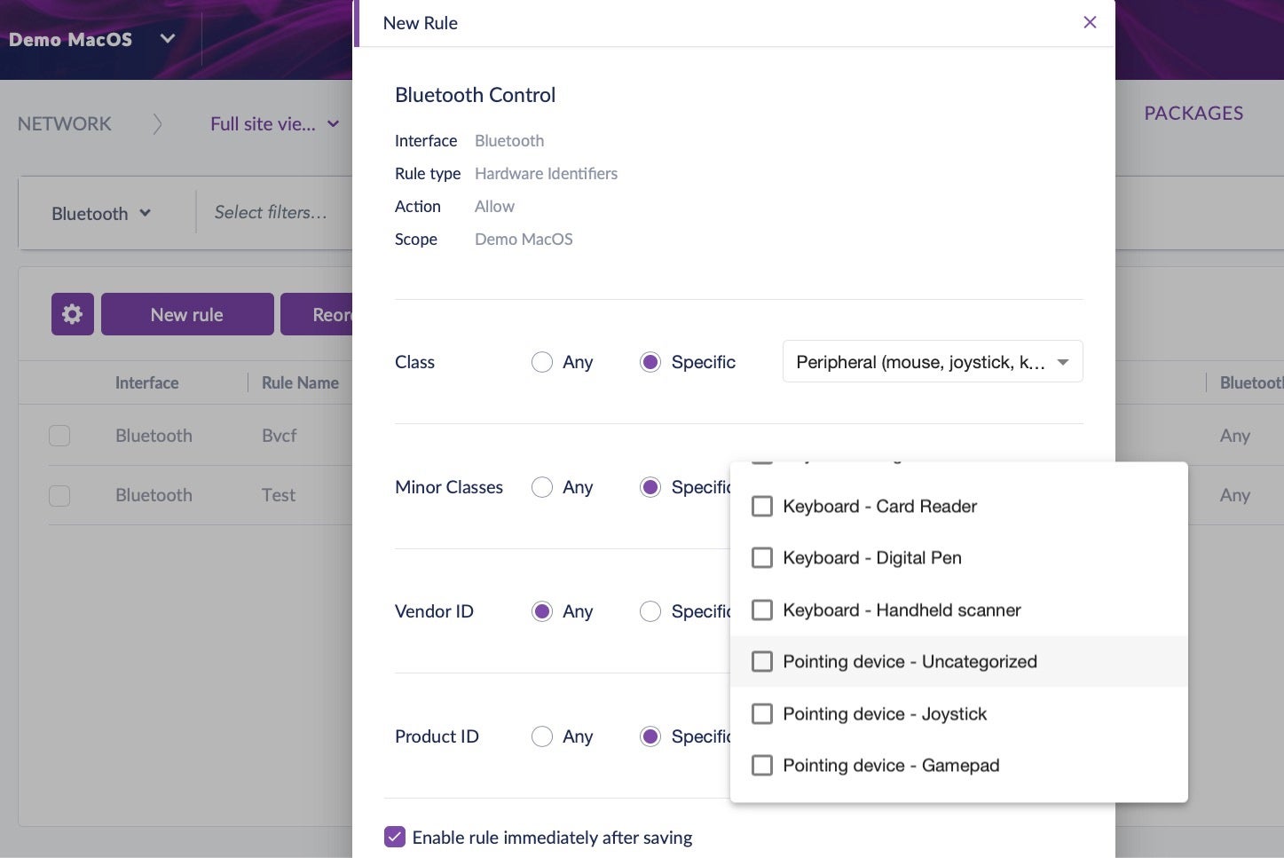Tick Keyboard - Handheld scanner checkbox
Image resolution: width=1284 pixels, height=858 pixels.
[762, 610]
